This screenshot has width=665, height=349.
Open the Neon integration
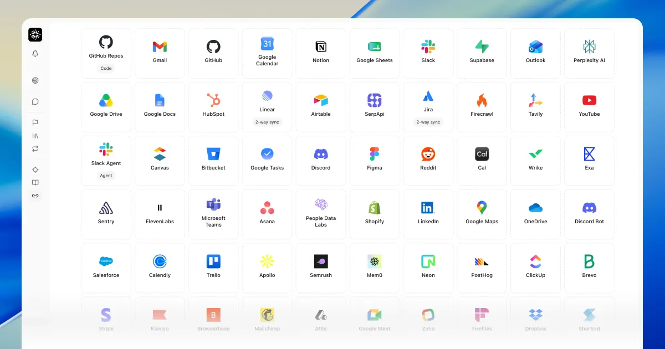[x=428, y=268]
